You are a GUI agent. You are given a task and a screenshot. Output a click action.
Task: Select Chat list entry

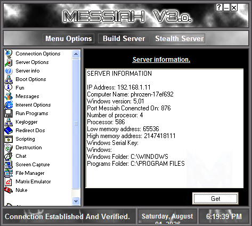(21, 156)
